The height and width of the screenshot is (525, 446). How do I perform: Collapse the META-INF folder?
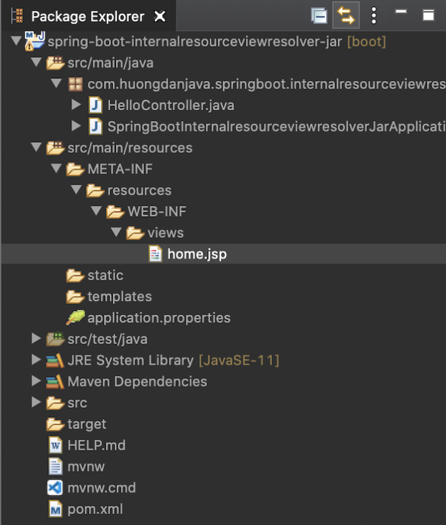click(x=57, y=169)
